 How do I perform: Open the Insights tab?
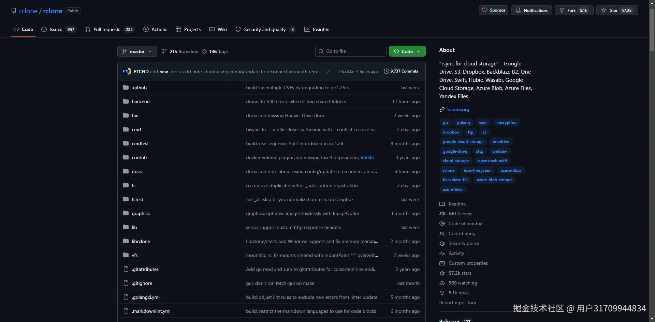(x=317, y=29)
